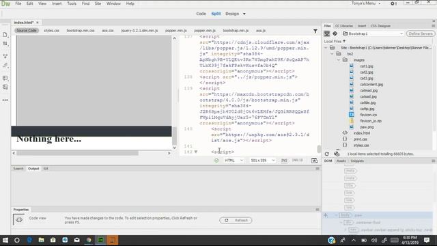This screenshot has width=437, height=246.
Task: Click the Live view options toolbar icon
Action: coord(5,56)
